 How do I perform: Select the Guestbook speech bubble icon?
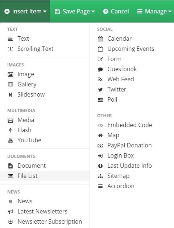tap(100, 69)
